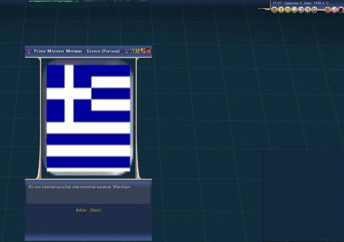Open the Technology advisor flask icon
Image resolution: width=344 pixels, height=242 pixels.
coord(308,10)
